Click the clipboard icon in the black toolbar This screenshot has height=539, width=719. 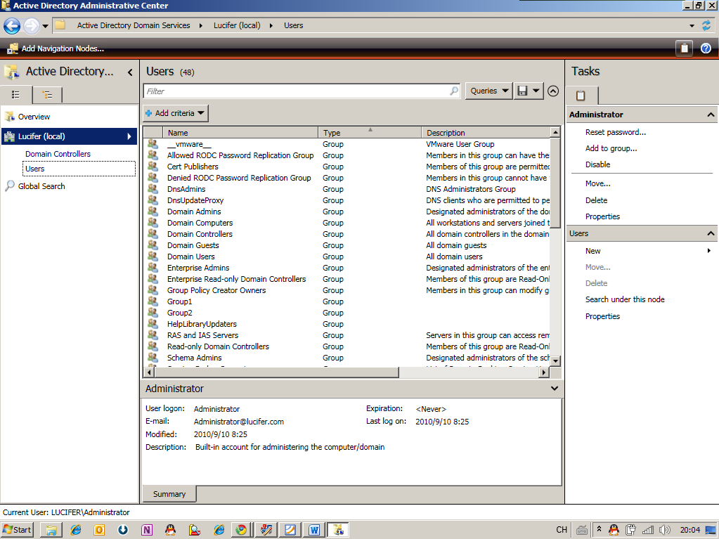coord(684,48)
